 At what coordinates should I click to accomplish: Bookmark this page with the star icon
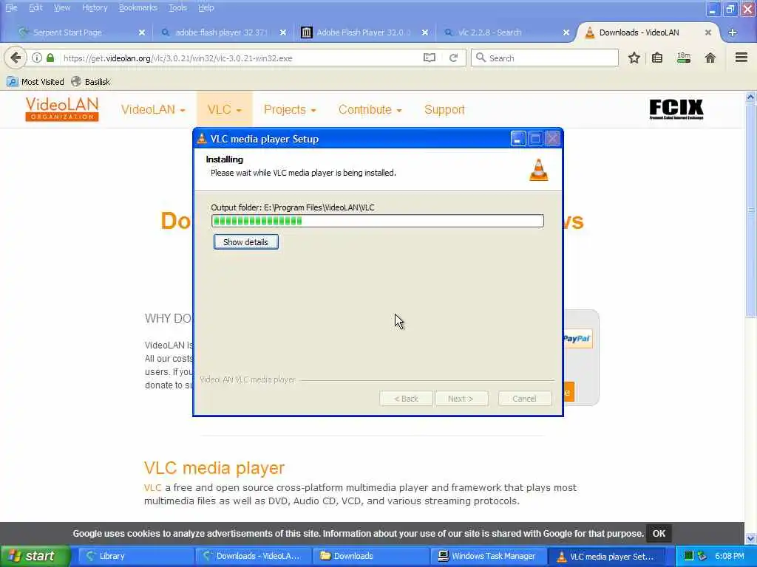click(634, 58)
